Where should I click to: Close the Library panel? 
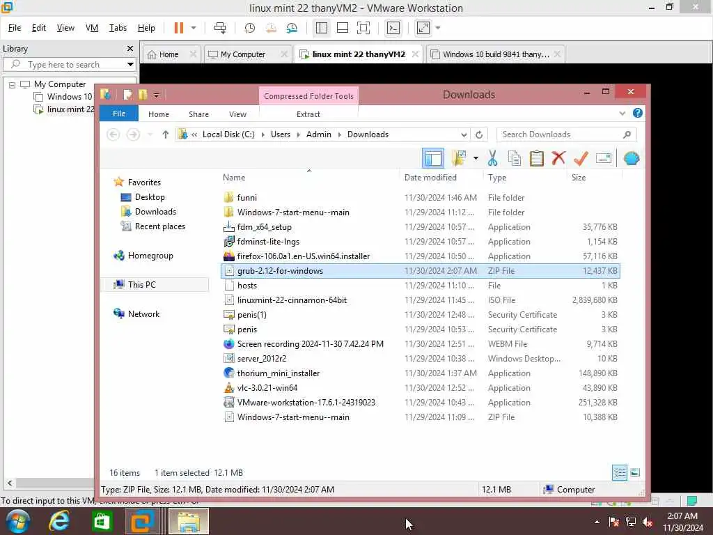(130, 48)
